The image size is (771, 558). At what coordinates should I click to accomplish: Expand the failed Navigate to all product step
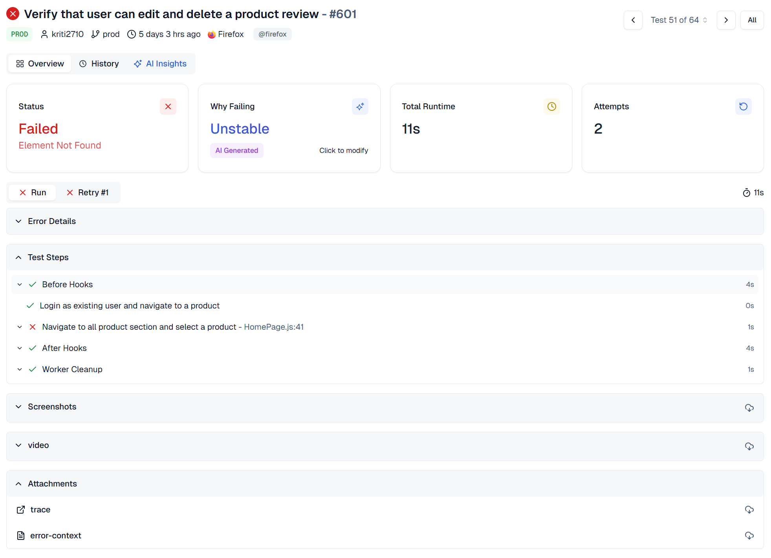(x=20, y=327)
